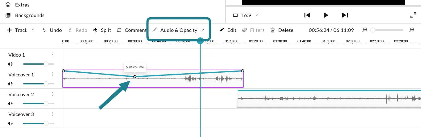This screenshot has width=421, height=137.
Task: Zoom out the timeline magnifier
Action: point(364,30)
